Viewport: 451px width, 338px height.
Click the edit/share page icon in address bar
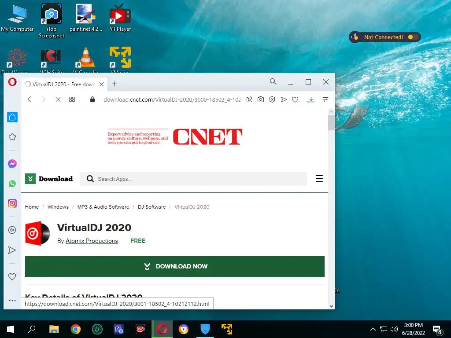pyautogui.click(x=249, y=99)
